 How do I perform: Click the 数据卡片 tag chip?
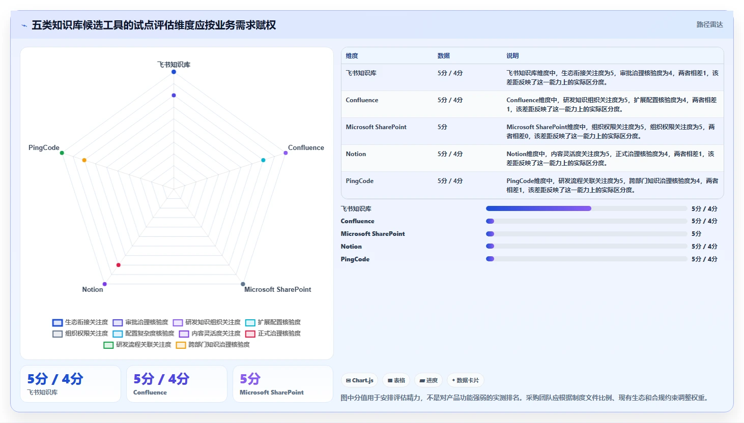466,380
